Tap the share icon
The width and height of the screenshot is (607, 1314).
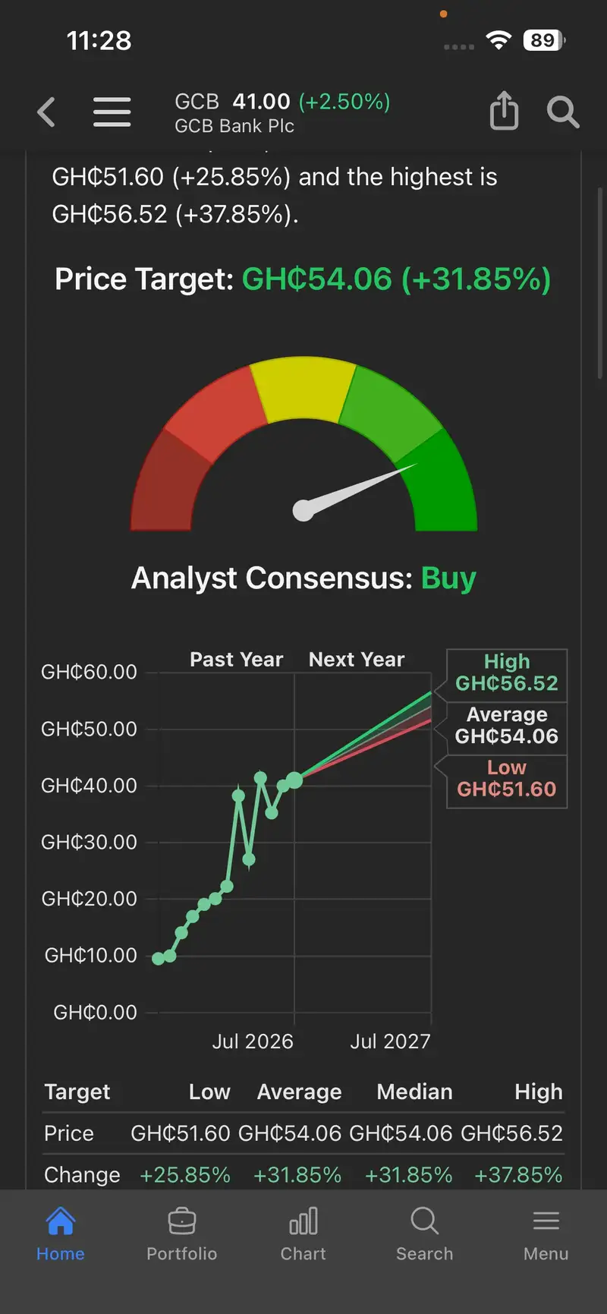tap(504, 111)
